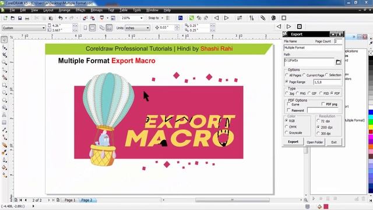Click the Open Folder button
Viewport: 373px width, 210px height.
[315, 142]
